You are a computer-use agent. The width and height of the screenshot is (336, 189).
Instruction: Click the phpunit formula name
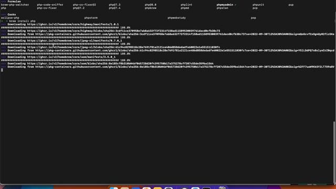258,5
